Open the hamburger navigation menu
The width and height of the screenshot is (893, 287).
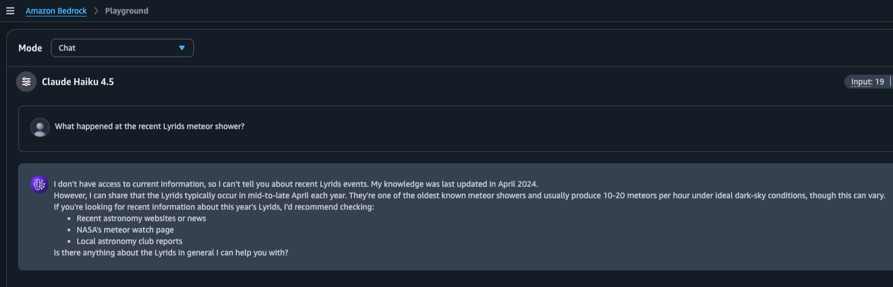[x=10, y=11]
